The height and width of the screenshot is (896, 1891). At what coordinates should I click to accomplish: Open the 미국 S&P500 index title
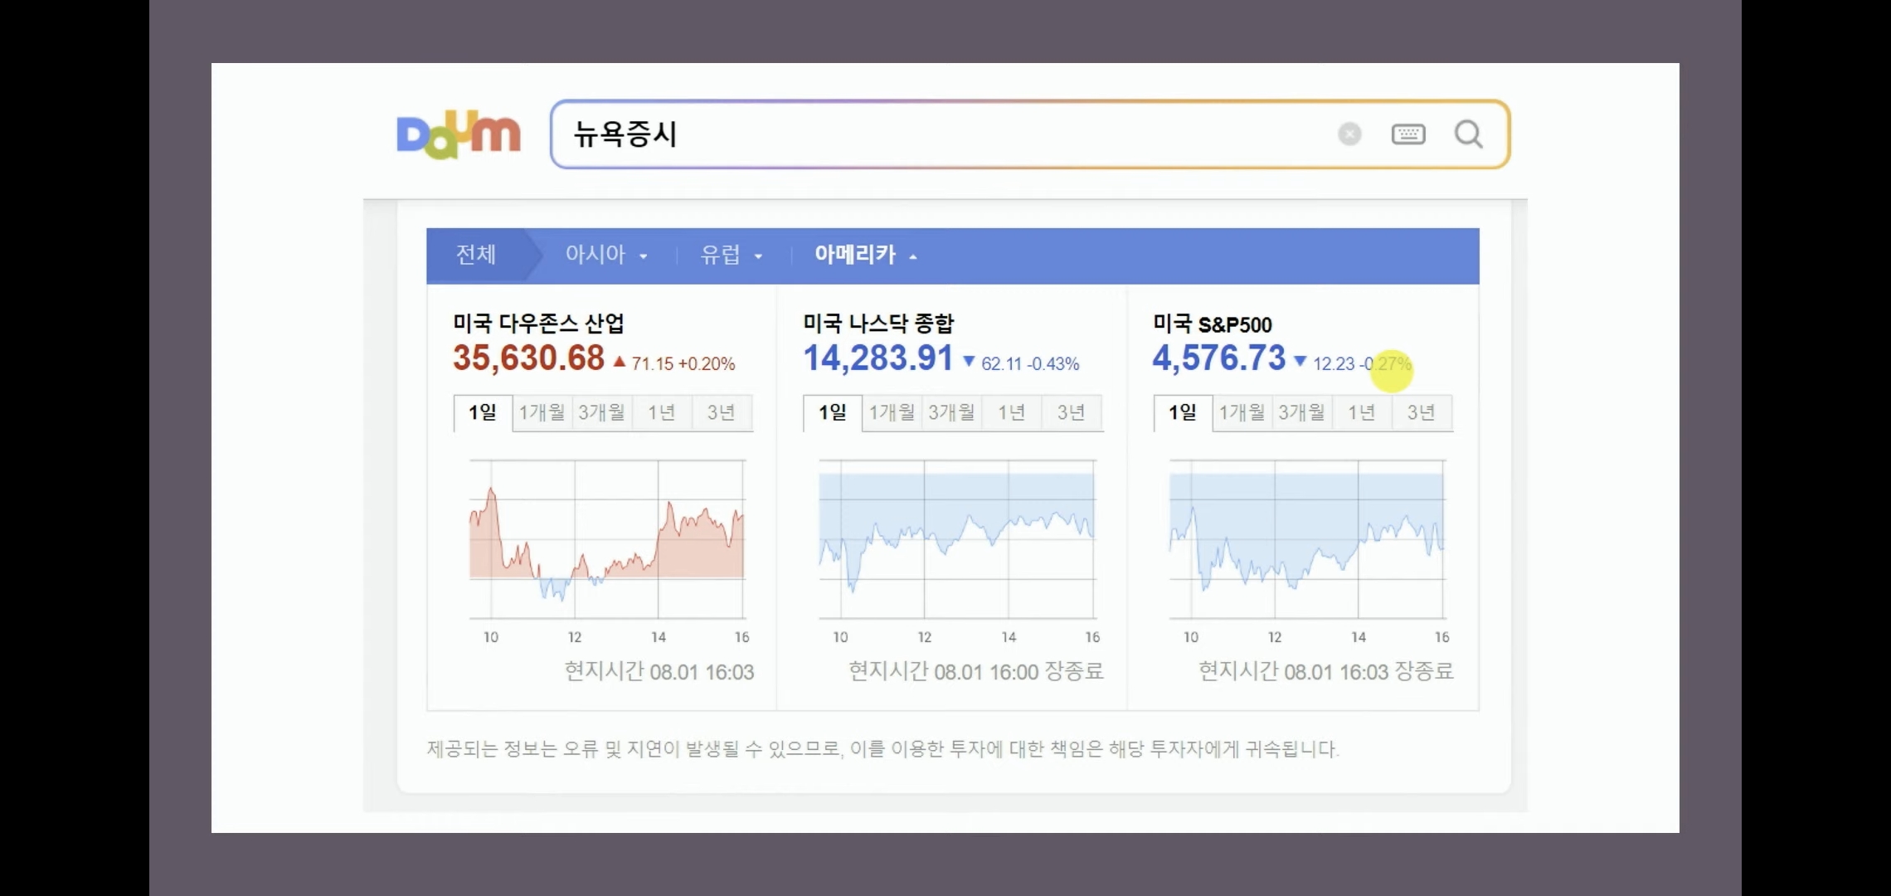(x=1212, y=324)
